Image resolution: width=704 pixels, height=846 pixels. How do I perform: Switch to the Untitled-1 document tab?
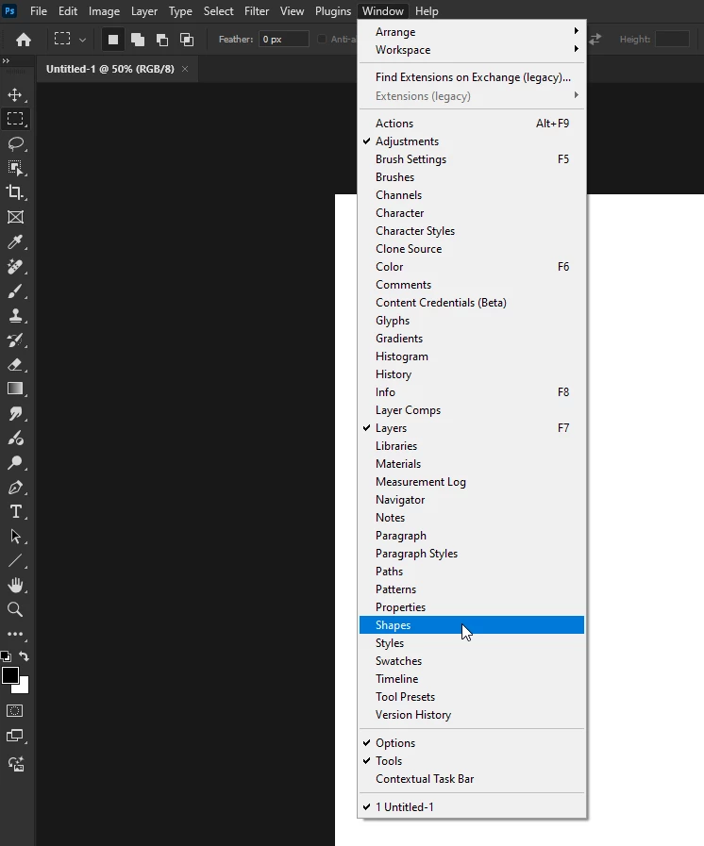coord(110,69)
